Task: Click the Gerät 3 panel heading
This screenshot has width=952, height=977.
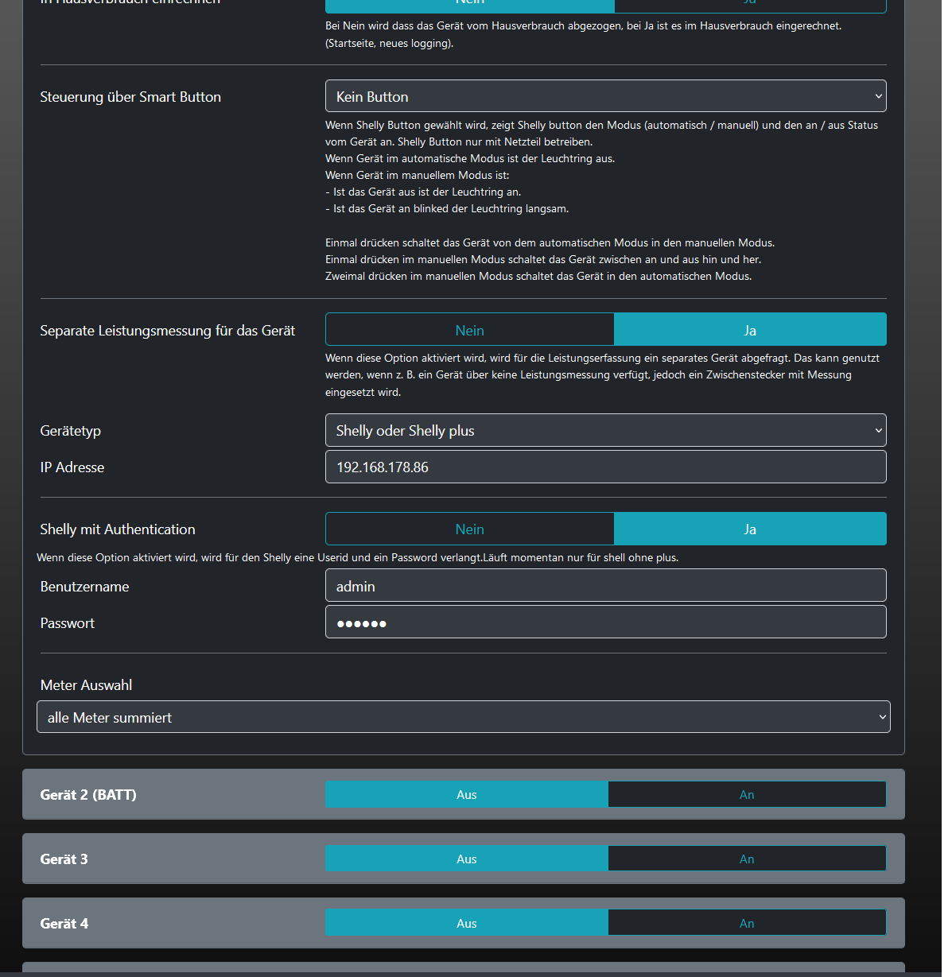Action: tap(64, 859)
